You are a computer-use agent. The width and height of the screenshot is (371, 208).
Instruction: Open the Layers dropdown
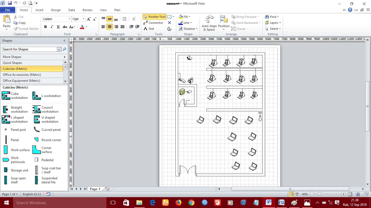(x=273, y=23)
